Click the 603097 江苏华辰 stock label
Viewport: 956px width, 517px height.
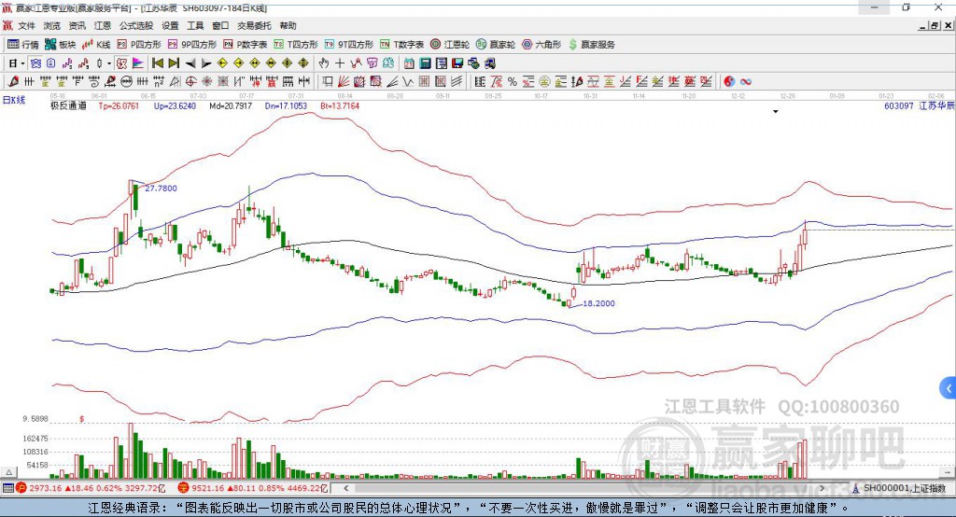click(x=920, y=105)
